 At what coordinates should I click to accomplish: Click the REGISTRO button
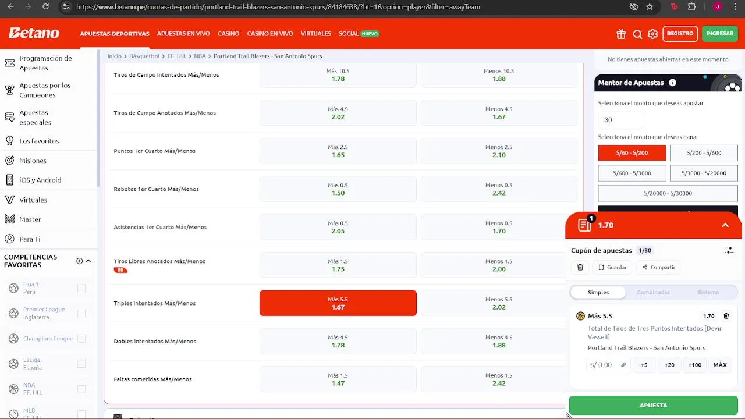[680, 34]
